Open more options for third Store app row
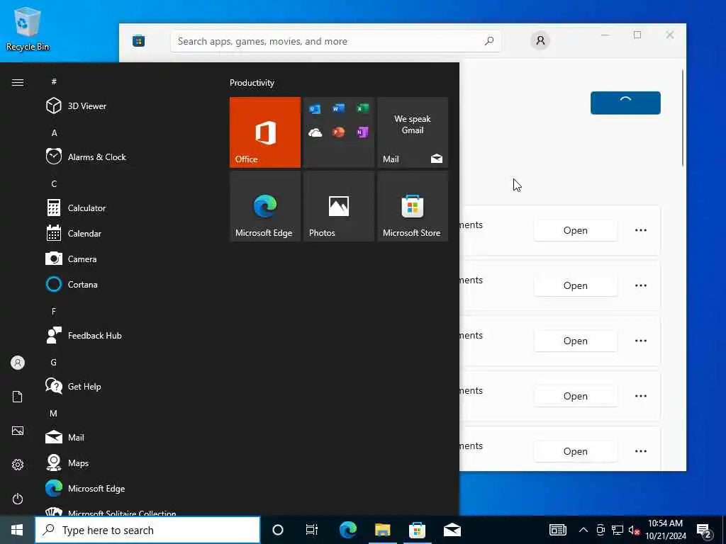The height and width of the screenshot is (544, 726). 641,341
